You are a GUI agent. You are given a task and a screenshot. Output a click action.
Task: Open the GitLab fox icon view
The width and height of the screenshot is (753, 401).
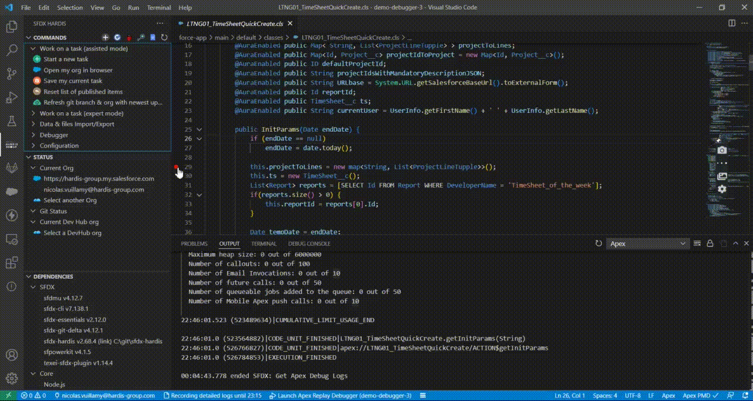point(11,168)
